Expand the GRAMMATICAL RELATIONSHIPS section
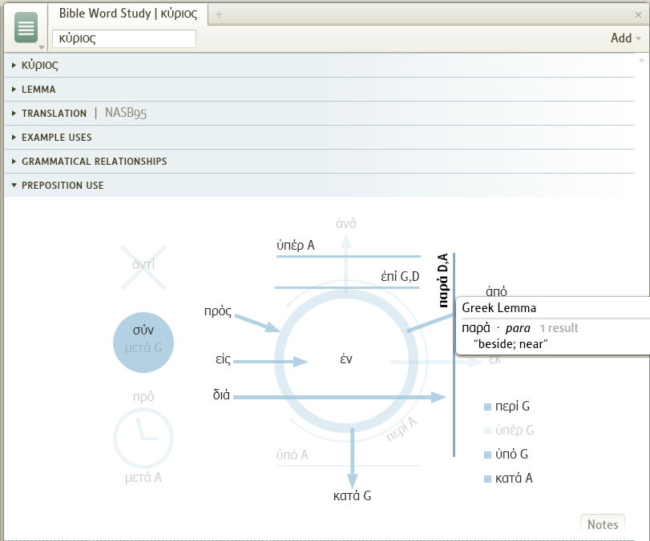 (319, 161)
